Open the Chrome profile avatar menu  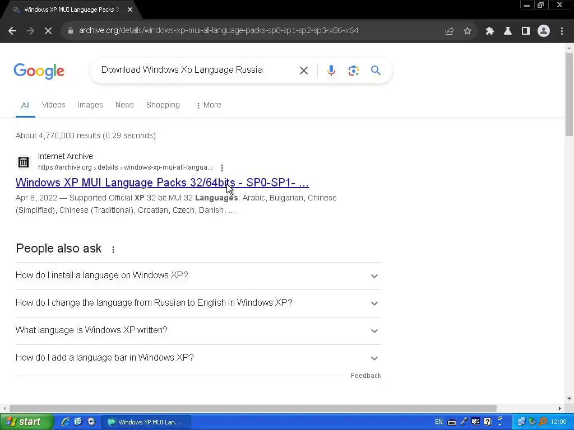pos(544,31)
